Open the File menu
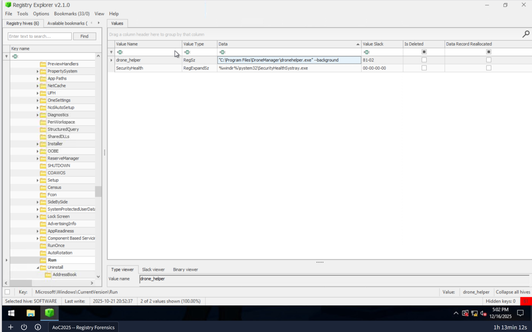 tap(9, 14)
